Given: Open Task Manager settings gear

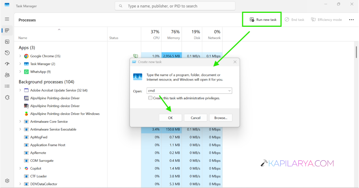Looking at the screenshot, I should (x=7, y=181).
